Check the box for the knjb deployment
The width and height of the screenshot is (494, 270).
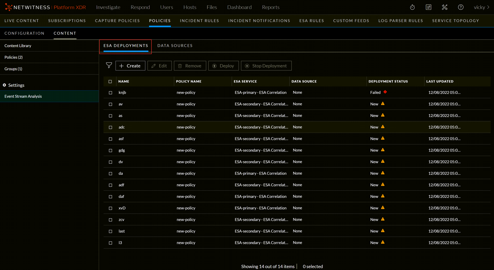111,92
